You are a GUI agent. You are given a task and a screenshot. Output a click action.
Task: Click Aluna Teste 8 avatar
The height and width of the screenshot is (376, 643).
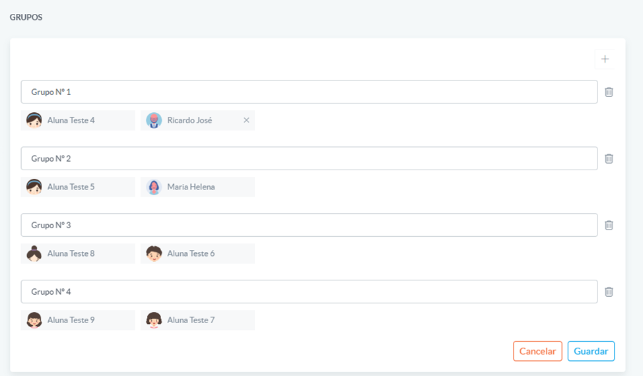coord(34,253)
